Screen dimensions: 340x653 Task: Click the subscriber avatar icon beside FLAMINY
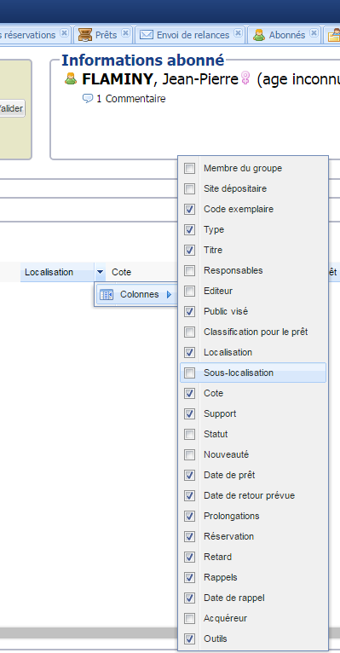coord(71,78)
